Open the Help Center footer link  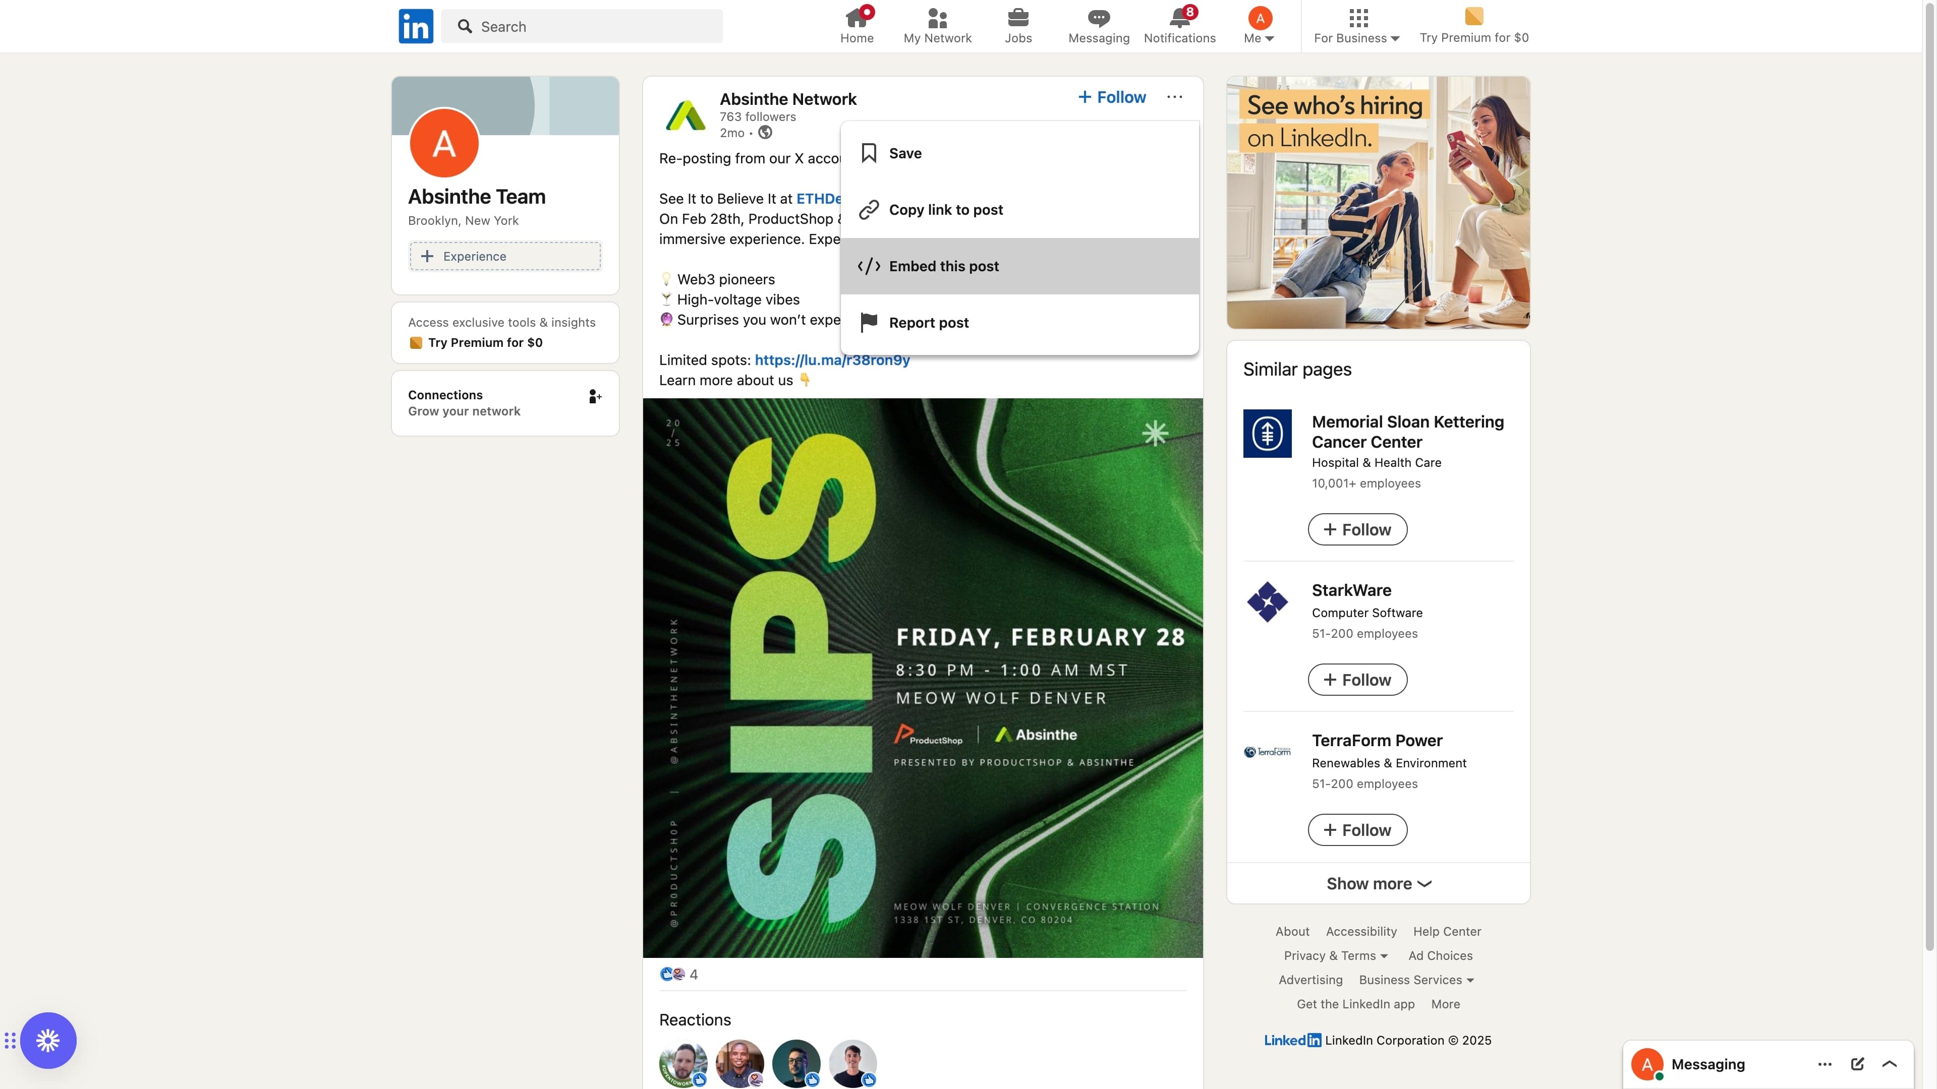pyautogui.click(x=1447, y=932)
